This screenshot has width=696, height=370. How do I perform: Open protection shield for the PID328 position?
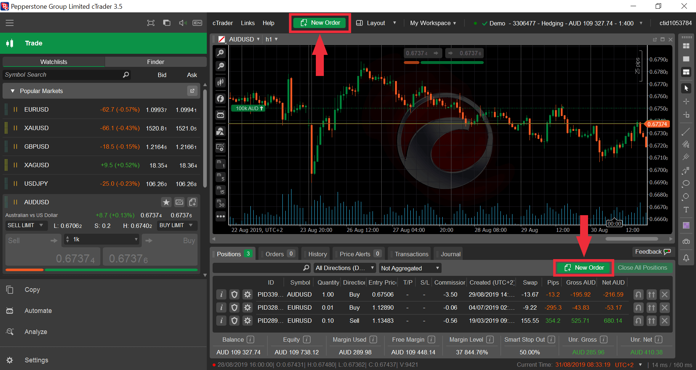[234, 307]
